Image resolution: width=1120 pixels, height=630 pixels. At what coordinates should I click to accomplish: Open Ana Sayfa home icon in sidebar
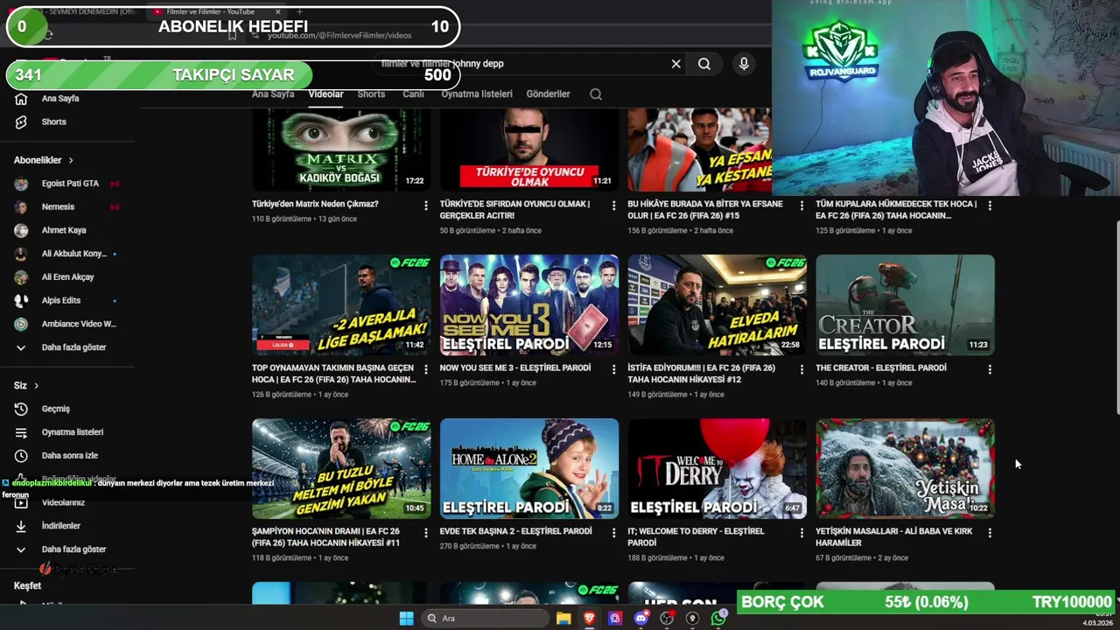21,99
